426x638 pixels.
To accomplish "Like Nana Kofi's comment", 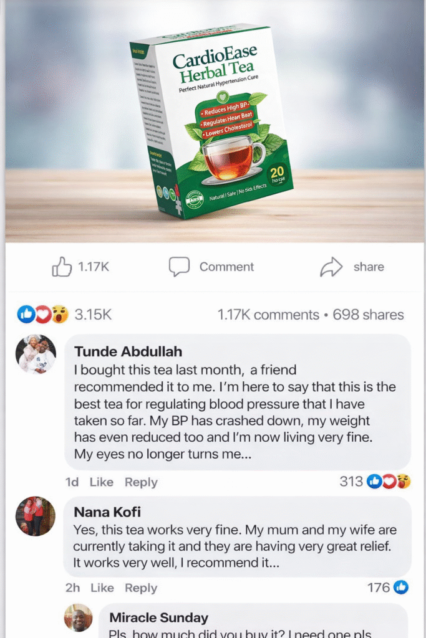I will tap(101, 588).
